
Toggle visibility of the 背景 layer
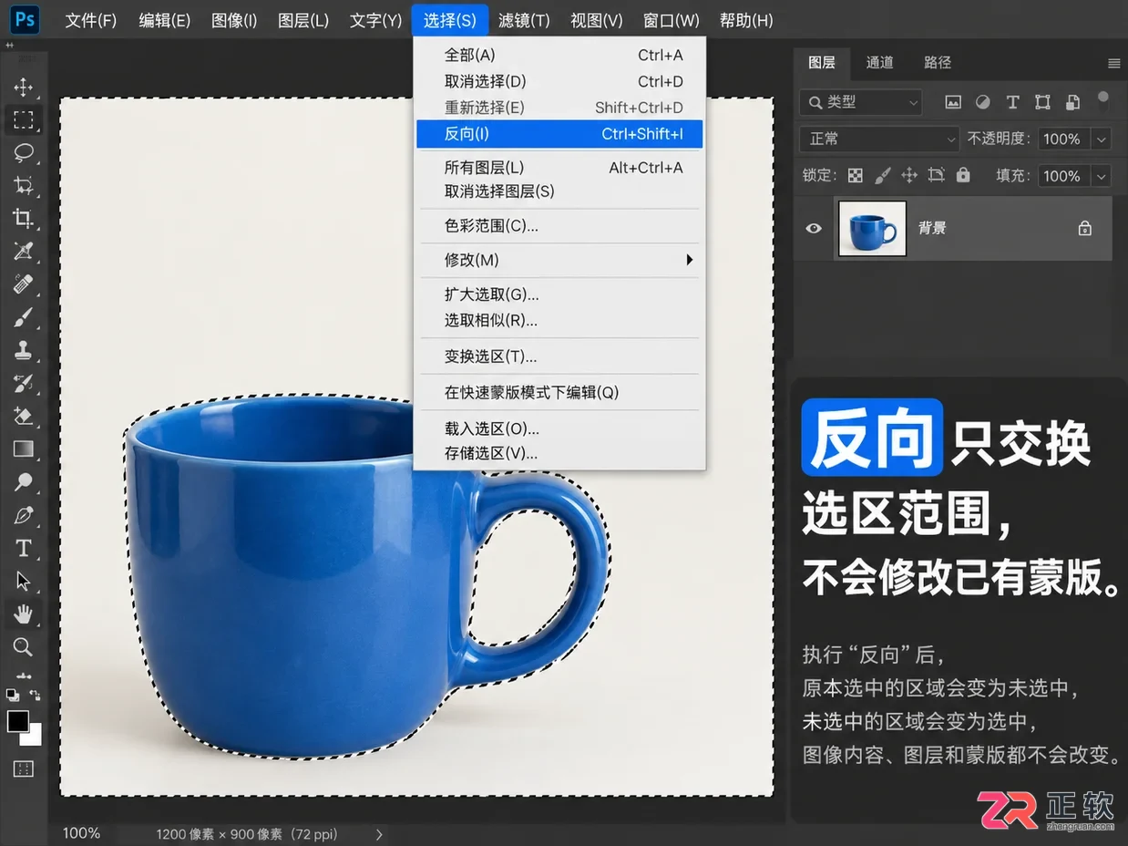point(814,229)
